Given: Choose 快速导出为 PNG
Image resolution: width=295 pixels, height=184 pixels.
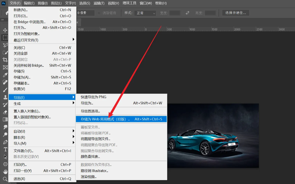Looking at the screenshot, I should point(121,97).
